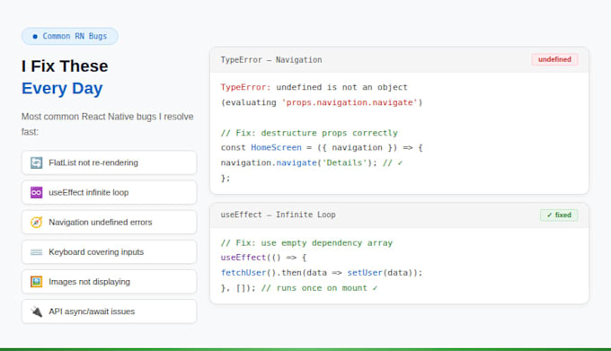Image resolution: width=611 pixels, height=351 pixels.
Task: Open the useEffect infinite loop card
Action: pyautogui.click(x=109, y=192)
